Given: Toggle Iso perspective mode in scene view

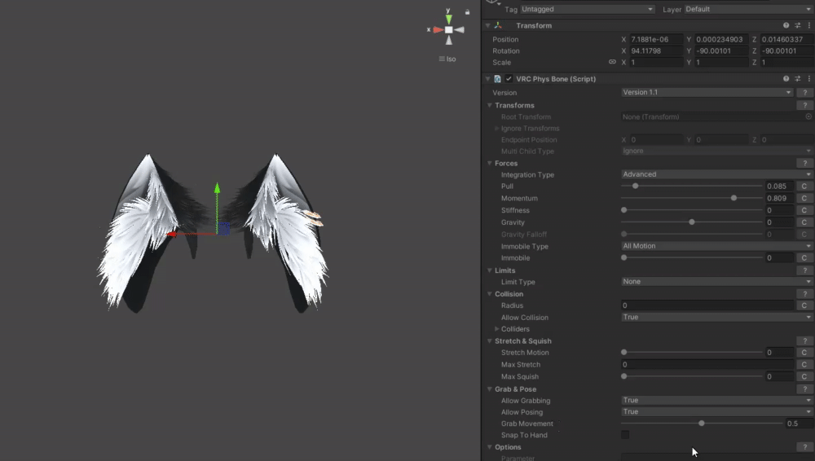Looking at the screenshot, I should [x=447, y=59].
